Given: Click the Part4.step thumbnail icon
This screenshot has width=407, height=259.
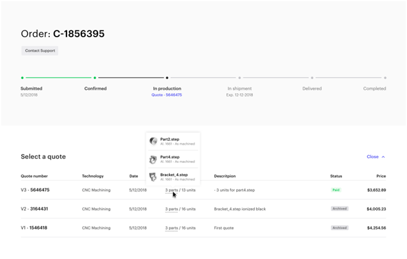Looking at the screenshot, I should pyautogui.click(x=153, y=159).
